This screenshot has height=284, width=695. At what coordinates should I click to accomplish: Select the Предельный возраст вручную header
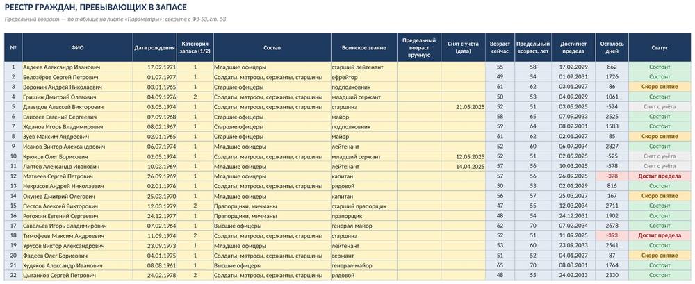[419, 48]
